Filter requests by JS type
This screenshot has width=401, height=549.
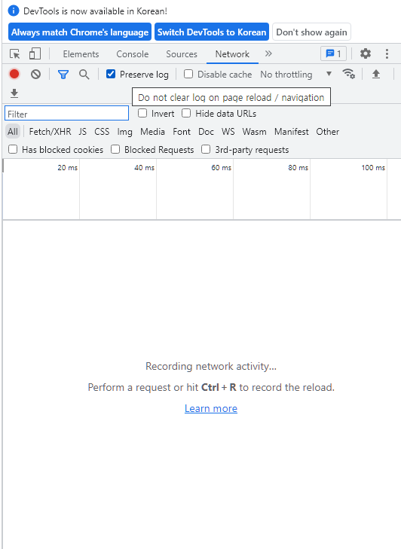82,132
